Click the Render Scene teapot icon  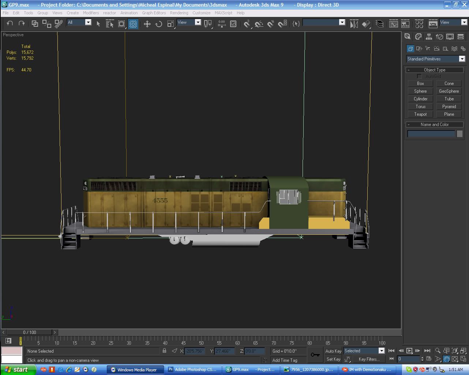tap(433, 23)
